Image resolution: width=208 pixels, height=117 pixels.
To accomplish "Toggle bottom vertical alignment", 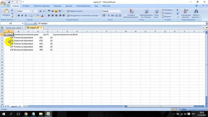I will (56, 11).
